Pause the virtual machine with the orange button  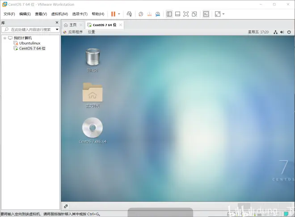(113, 14)
